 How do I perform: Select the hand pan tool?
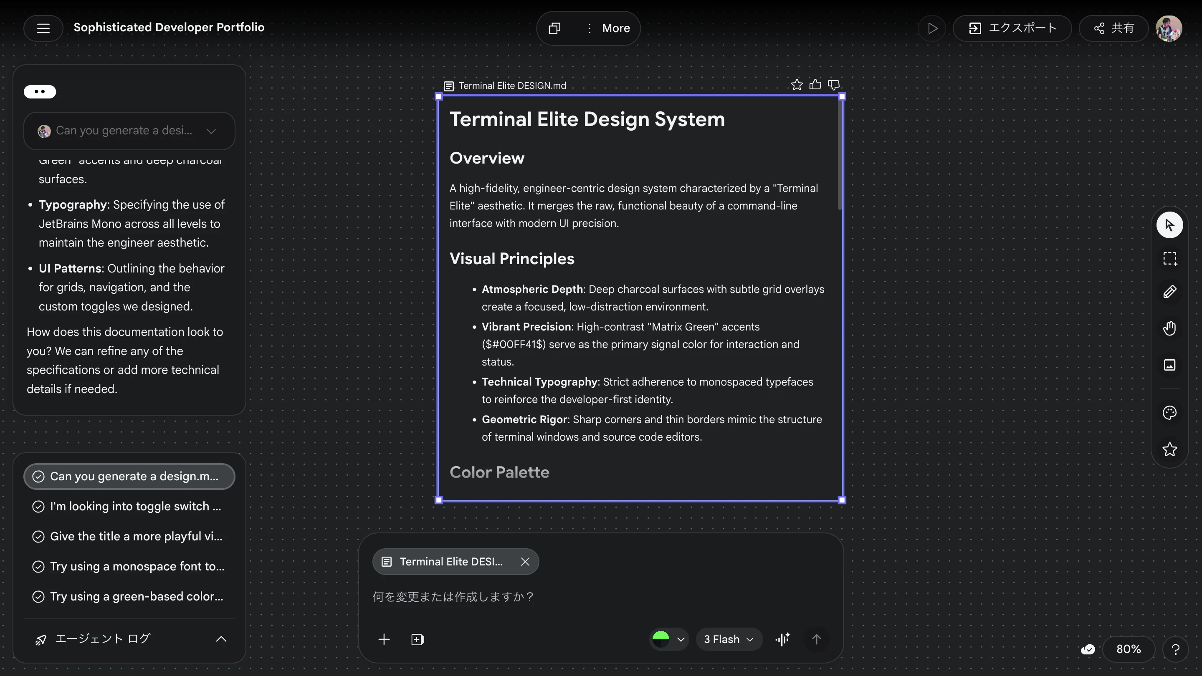pos(1169,328)
